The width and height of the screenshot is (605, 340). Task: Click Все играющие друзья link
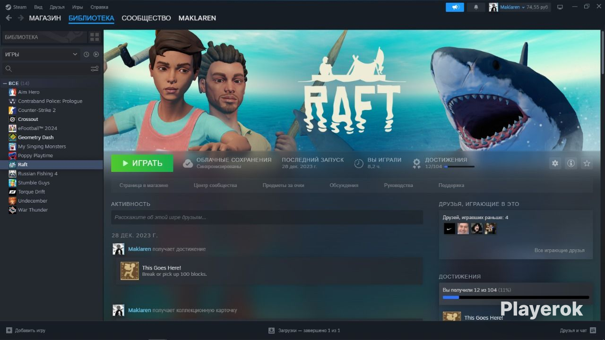click(x=560, y=250)
